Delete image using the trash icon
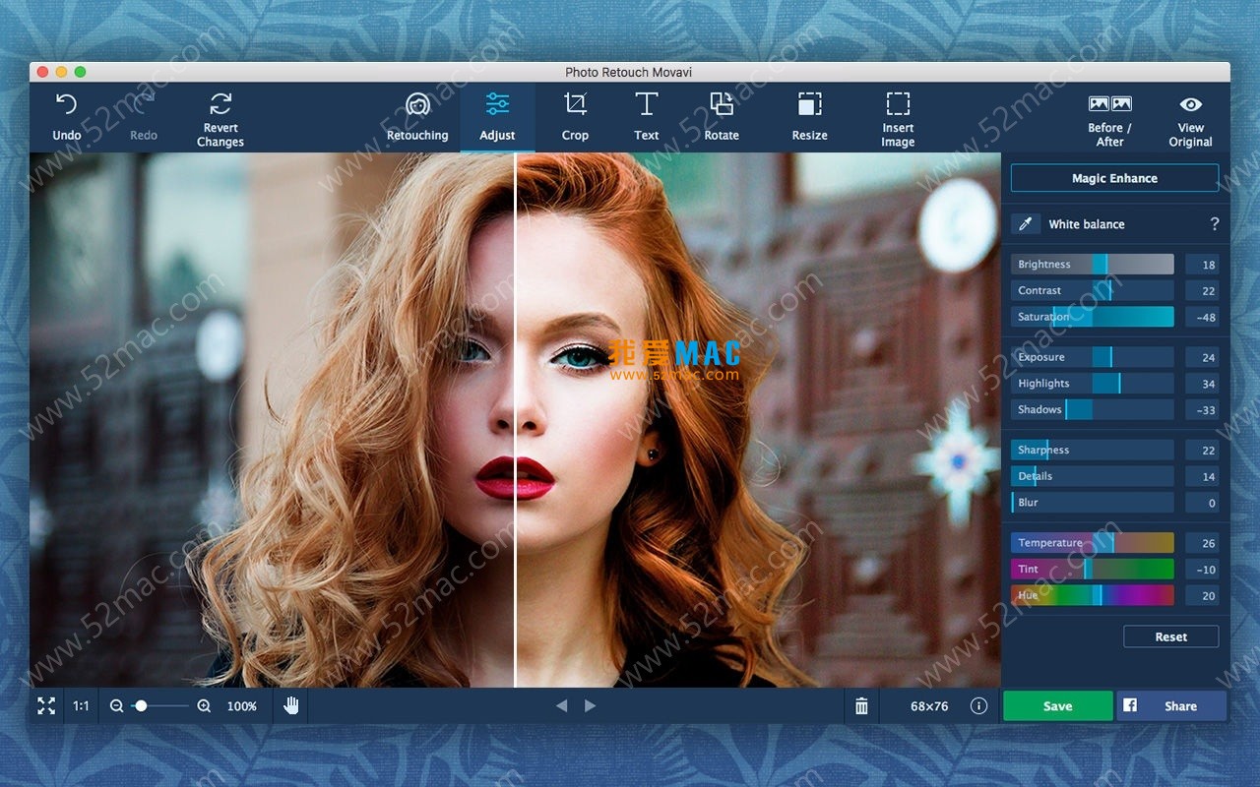 tap(861, 706)
